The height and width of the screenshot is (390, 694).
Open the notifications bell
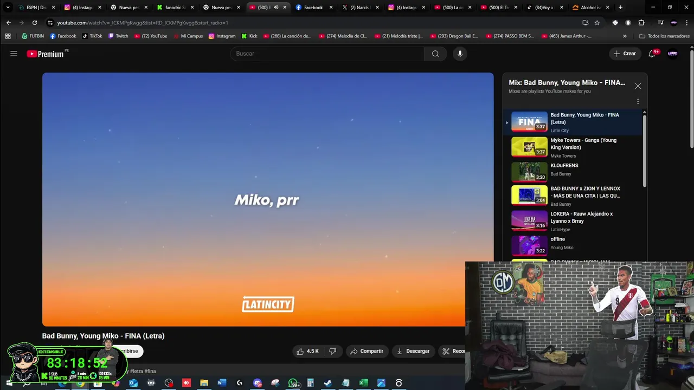click(x=652, y=54)
